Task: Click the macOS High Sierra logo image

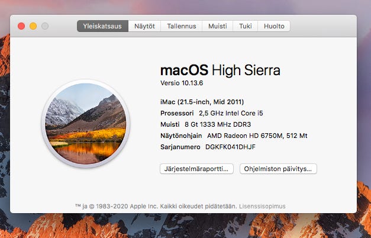Action: pyautogui.click(x=86, y=124)
